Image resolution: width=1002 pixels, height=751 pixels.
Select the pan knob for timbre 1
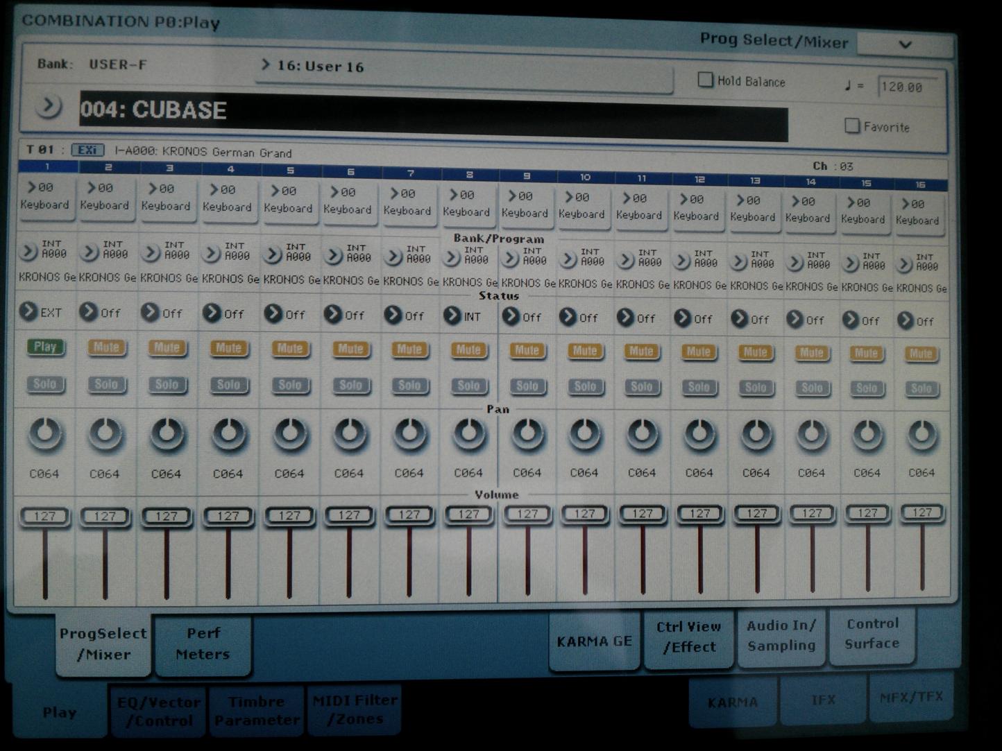[x=45, y=434]
